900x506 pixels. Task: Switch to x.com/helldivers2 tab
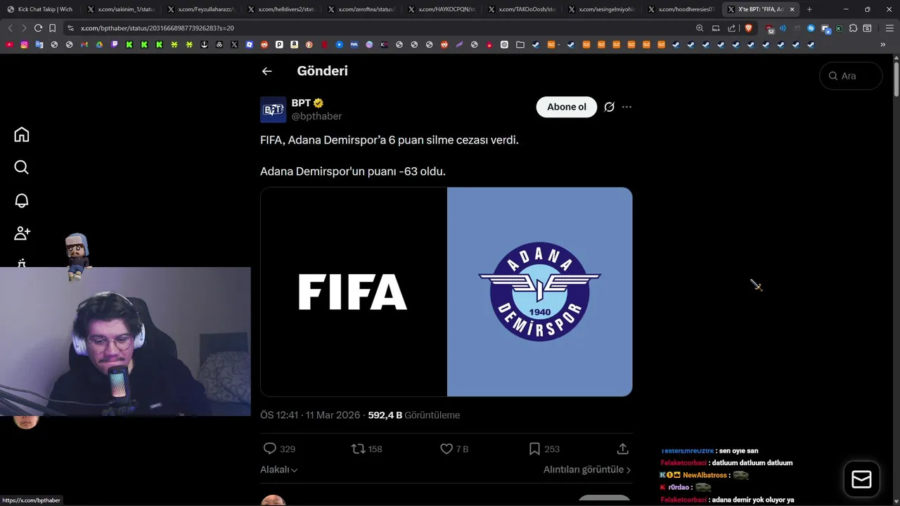pos(281,9)
